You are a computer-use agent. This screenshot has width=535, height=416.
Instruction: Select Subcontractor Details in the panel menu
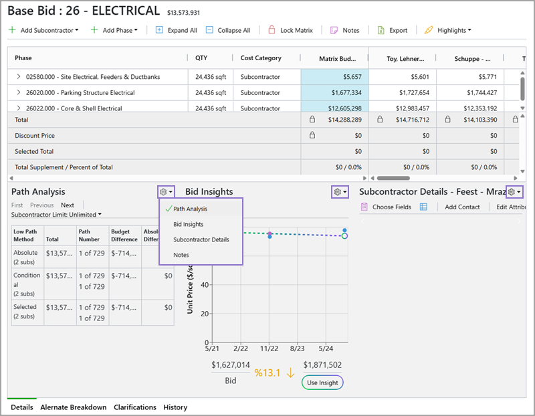pos(201,239)
